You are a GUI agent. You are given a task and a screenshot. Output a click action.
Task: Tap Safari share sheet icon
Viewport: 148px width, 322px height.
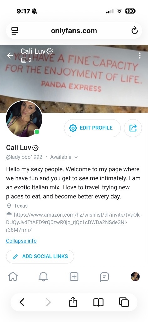73,302
